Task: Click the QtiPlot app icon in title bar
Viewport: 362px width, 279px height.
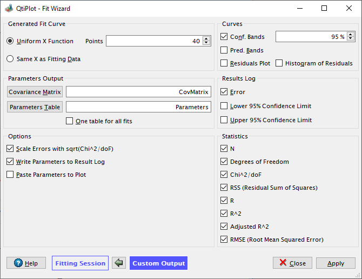Action: [x=9, y=9]
